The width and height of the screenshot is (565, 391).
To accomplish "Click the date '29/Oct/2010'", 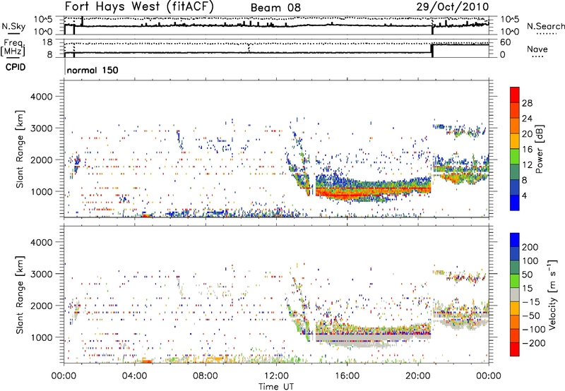I will pyautogui.click(x=453, y=7).
